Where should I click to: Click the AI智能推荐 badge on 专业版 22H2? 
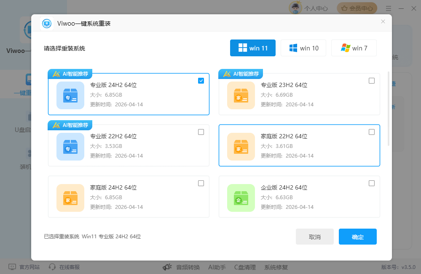coord(70,125)
